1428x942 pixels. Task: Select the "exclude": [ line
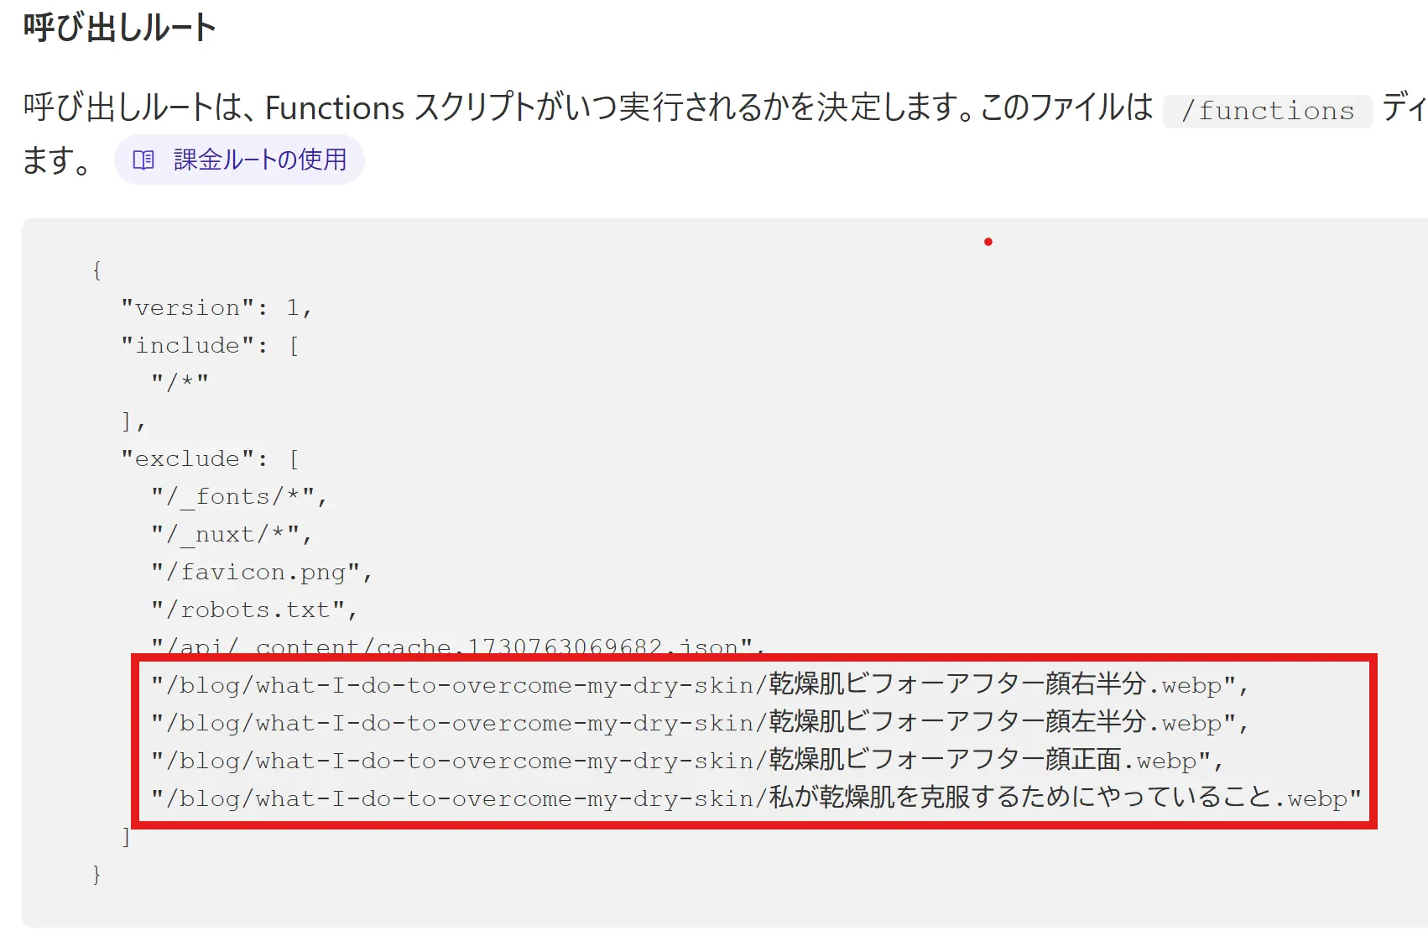tap(211, 459)
